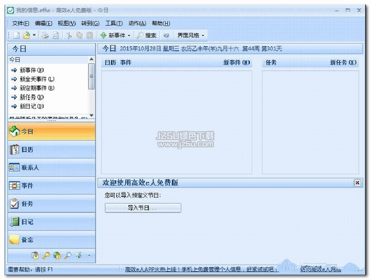This screenshot has height=280, width=371.
Task: Select 任务 in the navigation pane
Action: [x=52, y=204]
